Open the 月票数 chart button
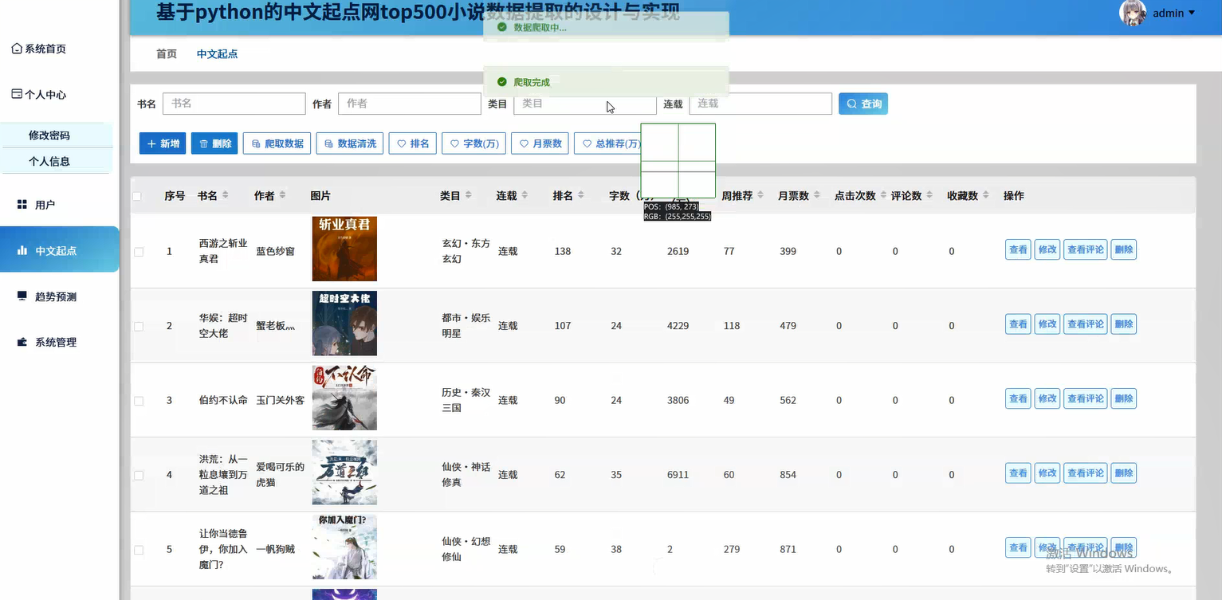Viewport: 1222px width, 600px height. (540, 143)
